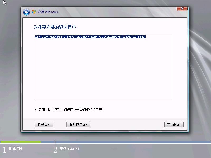Click the 选择要安装的驱动程序 heading
The image size is (211, 158).
tap(56, 27)
